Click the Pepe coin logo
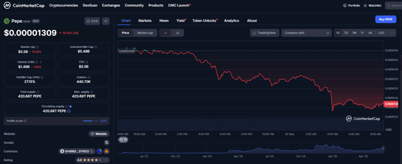The height and width of the screenshot is (164, 402). pos(7,21)
